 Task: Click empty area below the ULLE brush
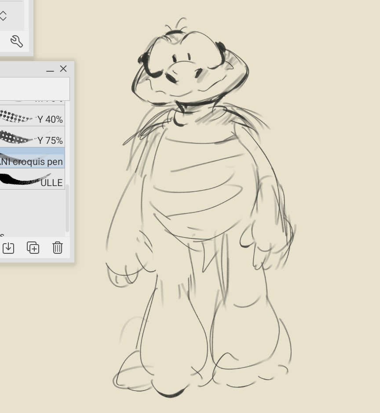click(x=32, y=211)
